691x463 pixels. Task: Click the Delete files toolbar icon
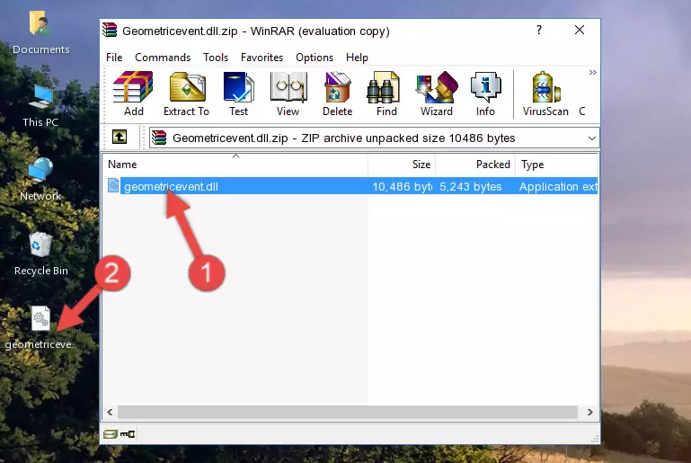tap(338, 93)
